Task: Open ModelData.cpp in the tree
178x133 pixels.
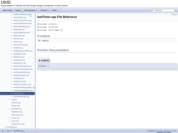Action: pyautogui.click(x=17, y=112)
